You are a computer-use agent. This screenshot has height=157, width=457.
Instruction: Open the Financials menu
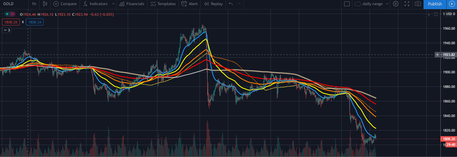pos(132,4)
